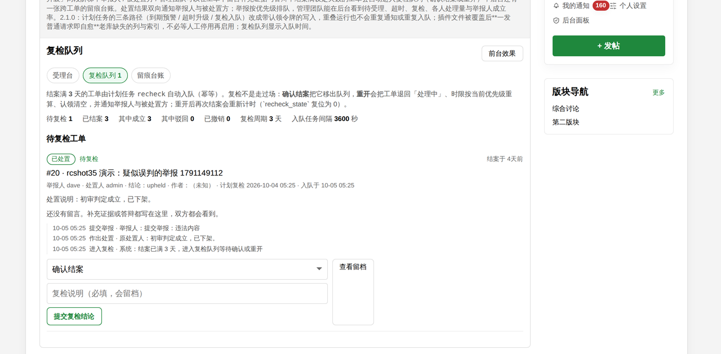
Task: Click the green 待复检 label
Action: tap(89, 159)
